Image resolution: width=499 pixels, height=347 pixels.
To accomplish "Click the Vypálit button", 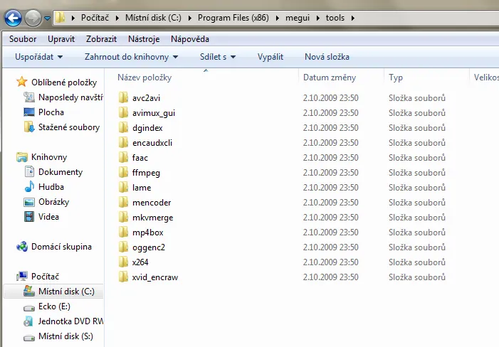I will (270, 57).
